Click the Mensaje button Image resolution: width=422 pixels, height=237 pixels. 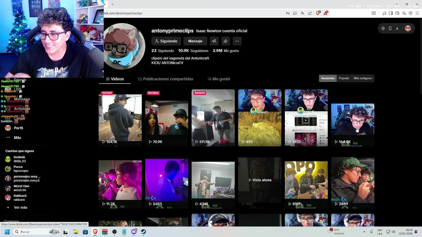pyautogui.click(x=195, y=41)
